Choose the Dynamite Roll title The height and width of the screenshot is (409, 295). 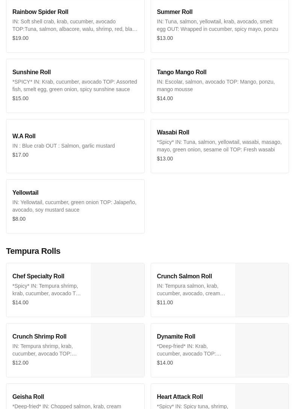pos(176,337)
